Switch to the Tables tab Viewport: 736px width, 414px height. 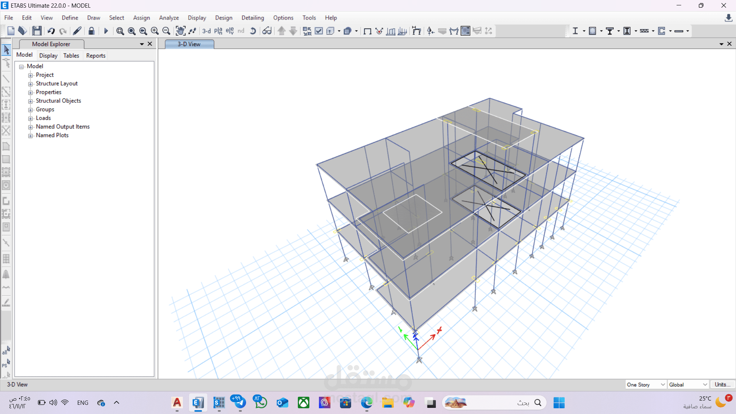(x=71, y=56)
